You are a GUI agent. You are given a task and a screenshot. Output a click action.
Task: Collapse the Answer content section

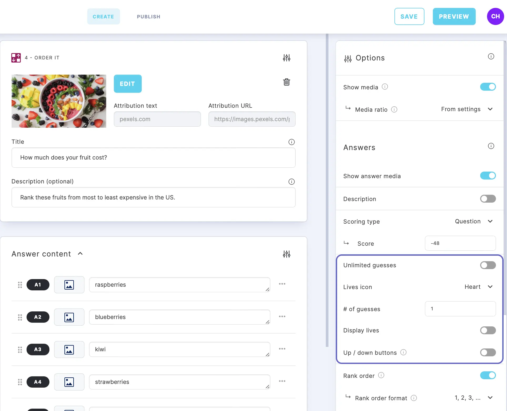click(x=80, y=254)
